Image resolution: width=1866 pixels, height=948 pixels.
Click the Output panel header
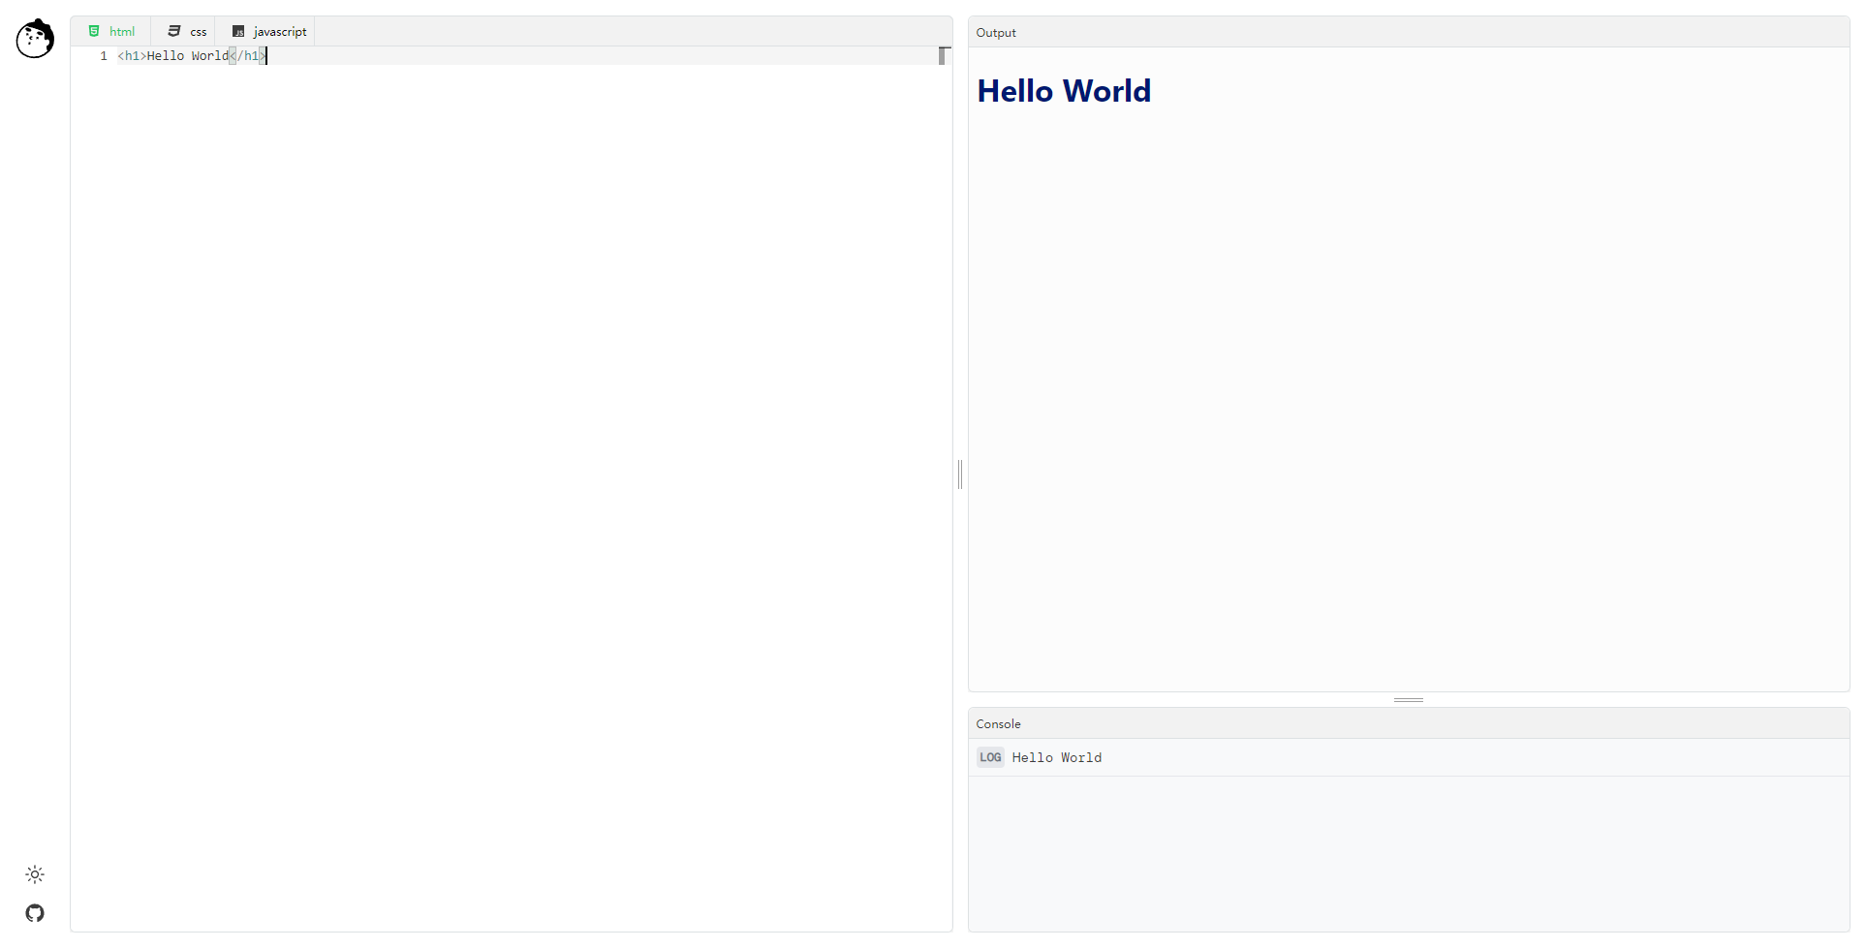[1409, 32]
